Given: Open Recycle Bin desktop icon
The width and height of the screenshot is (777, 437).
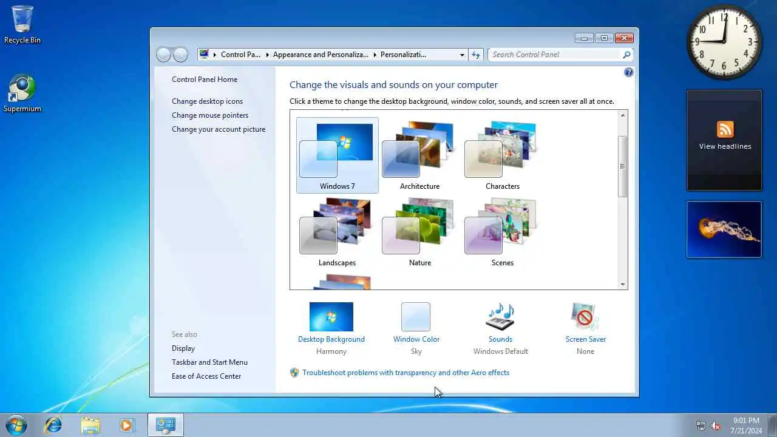Looking at the screenshot, I should click(x=22, y=25).
